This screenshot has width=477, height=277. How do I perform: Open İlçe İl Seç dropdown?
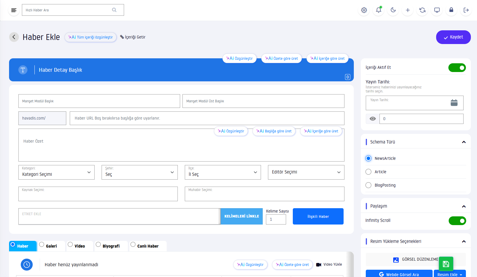(x=223, y=172)
